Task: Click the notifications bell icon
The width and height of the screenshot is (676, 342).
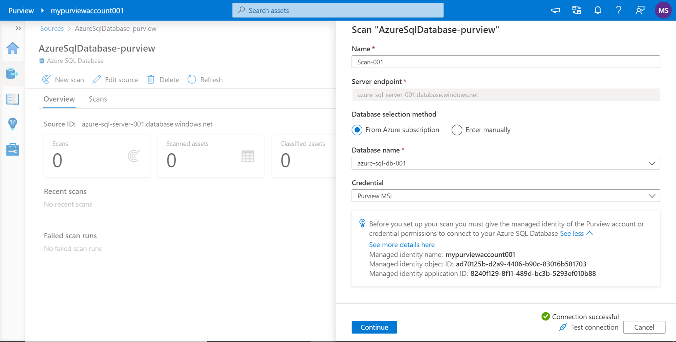Action: coord(598,10)
